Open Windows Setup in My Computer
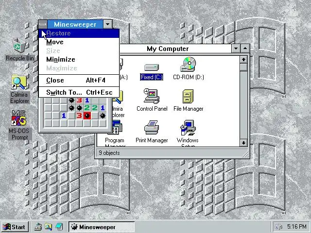The image size is (311, 233). click(188, 133)
